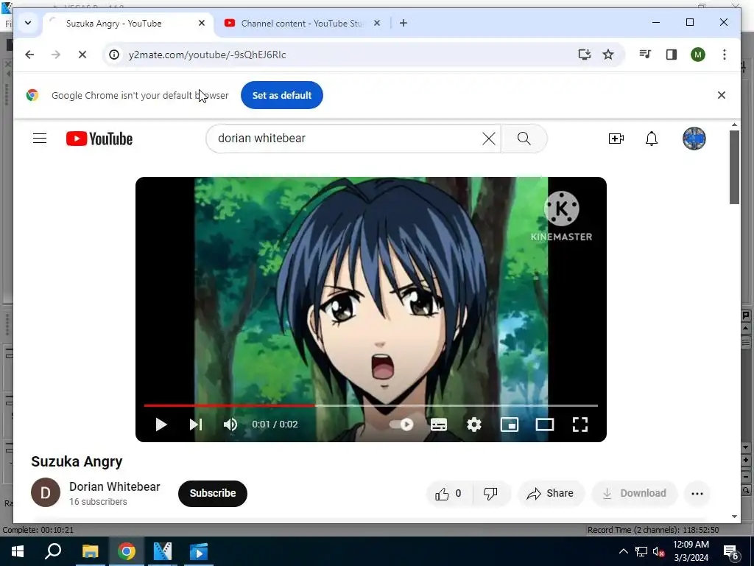
Task: Open the YouTube account avatar menu
Action: click(694, 139)
